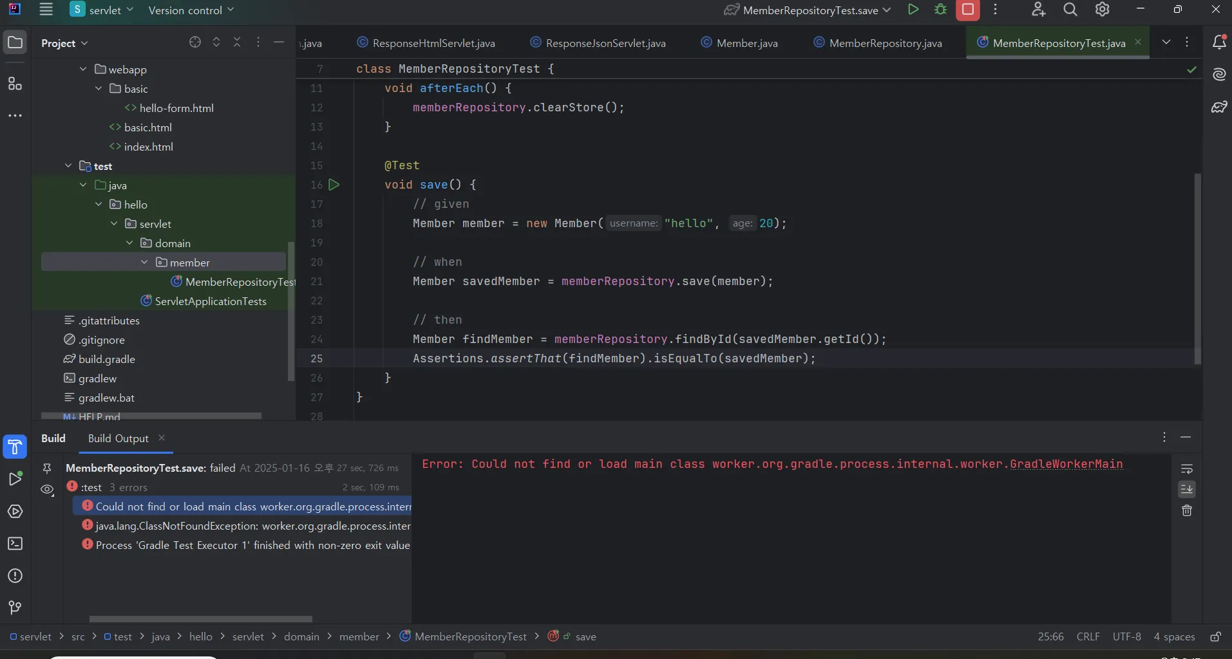1232x659 pixels.
Task: Clear build output with trash icon
Action: pos(1187,510)
